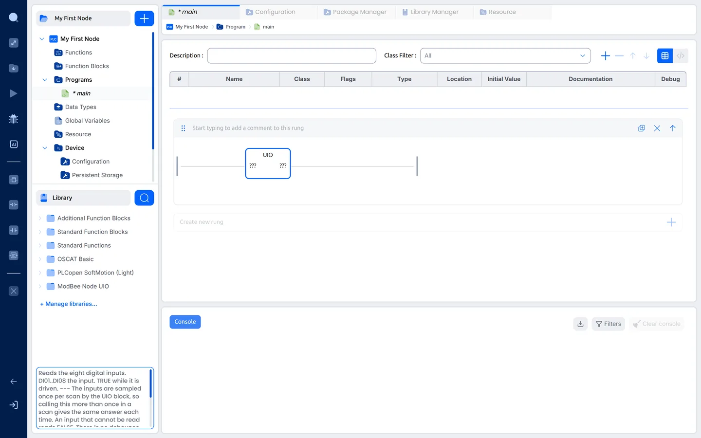Click the blue plus button beside My First Node
Image resolution: width=701 pixels, height=438 pixels.
pyautogui.click(x=144, y=18)
